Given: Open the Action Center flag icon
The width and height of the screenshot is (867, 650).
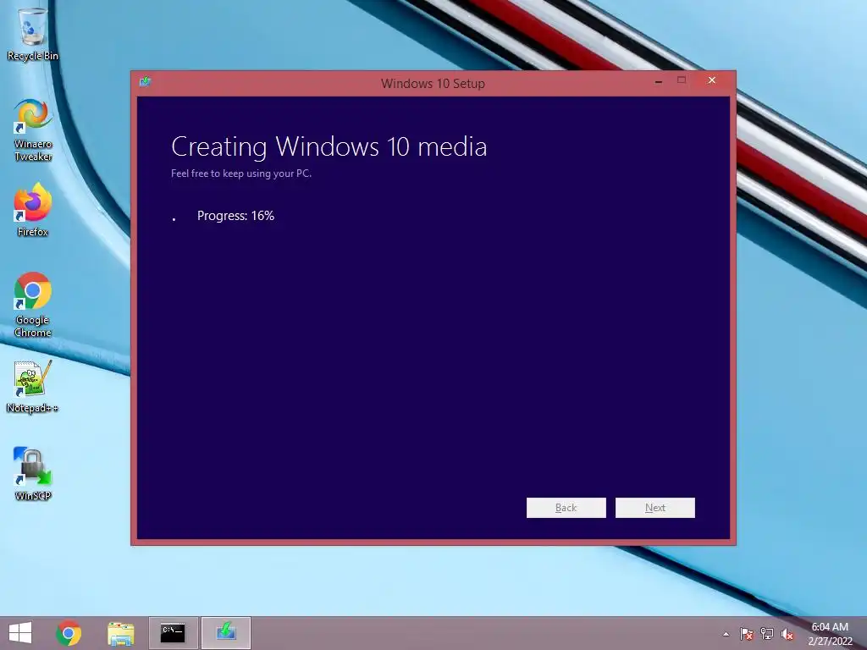Looking at the screenshot, I should coord(747,634).
